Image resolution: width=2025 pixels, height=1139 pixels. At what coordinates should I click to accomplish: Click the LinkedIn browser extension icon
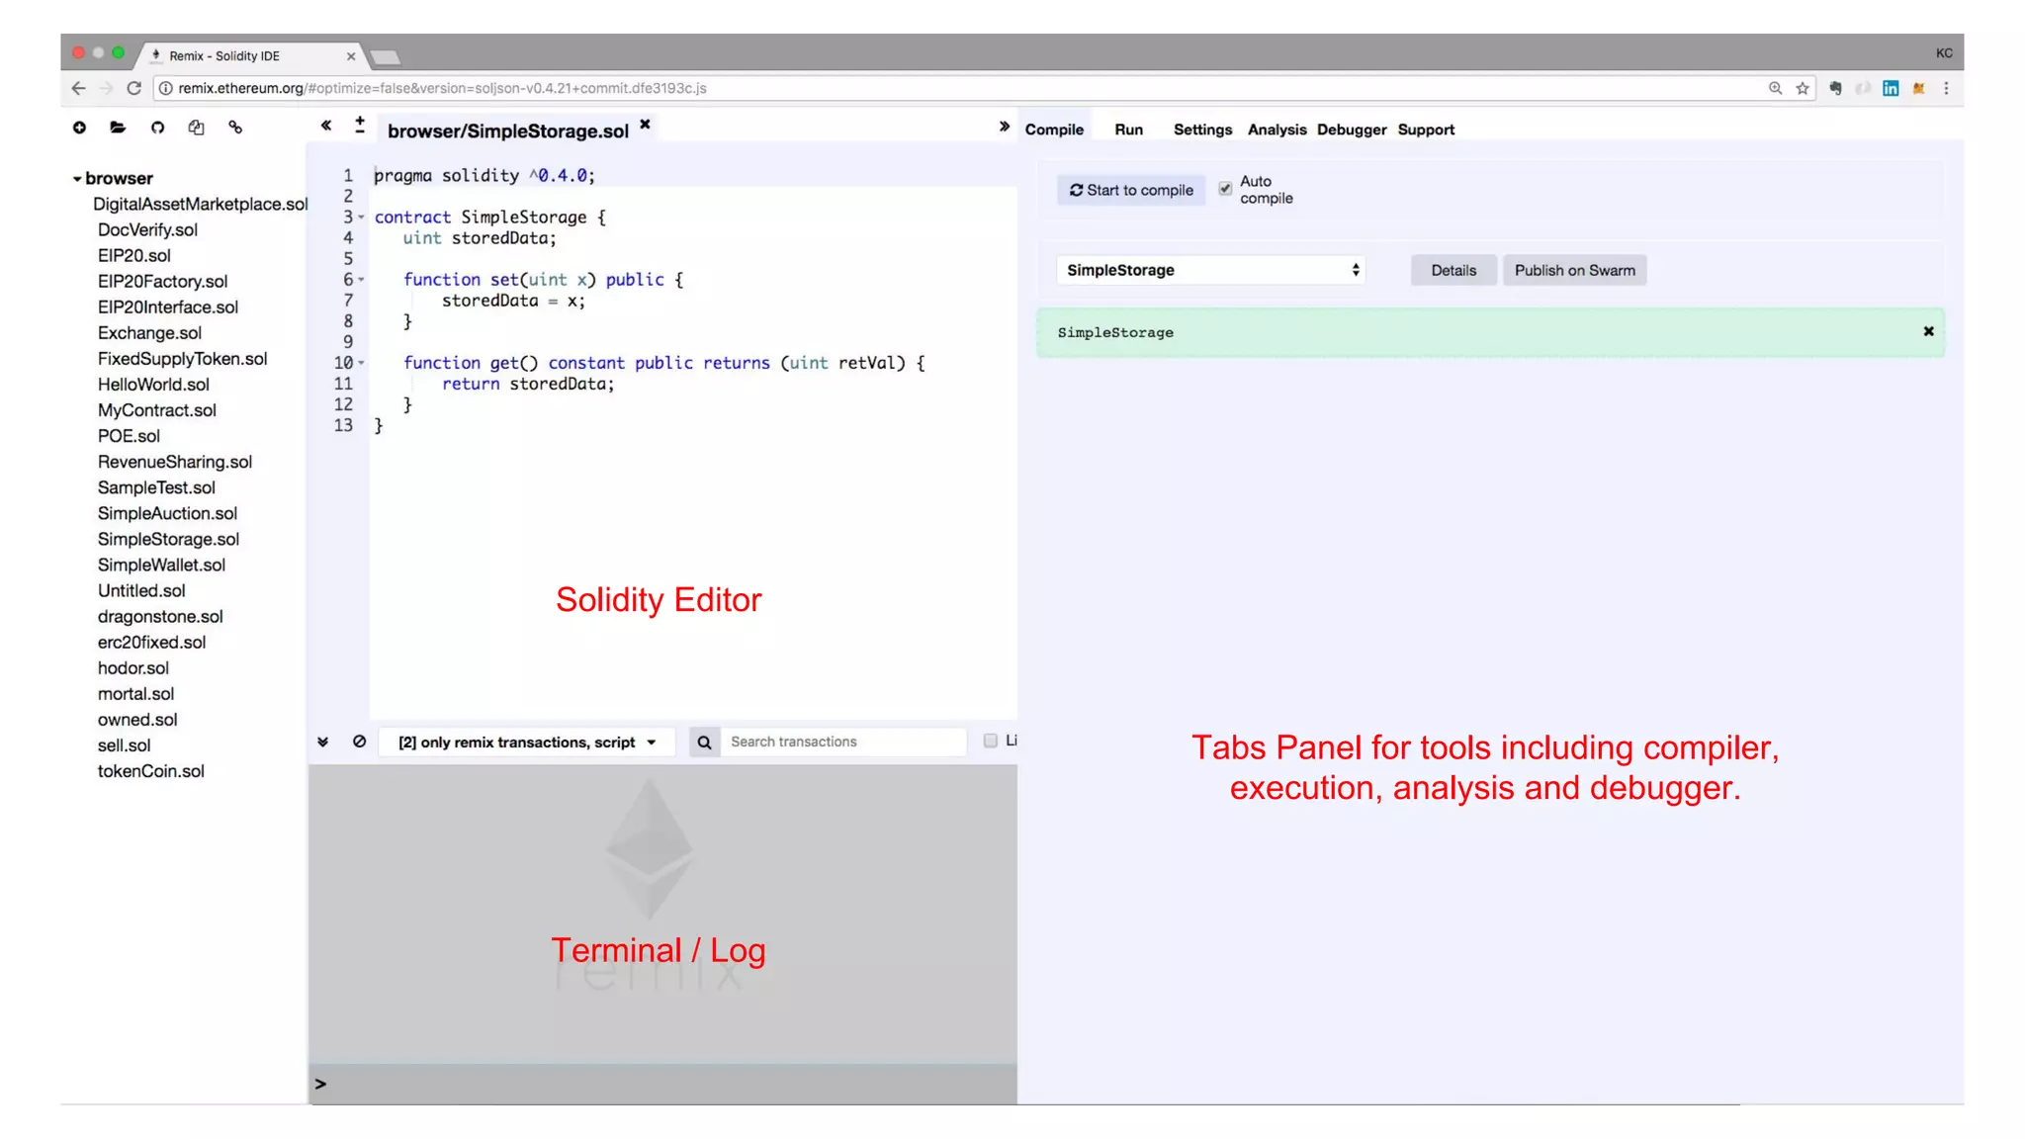click(1891, 88)
